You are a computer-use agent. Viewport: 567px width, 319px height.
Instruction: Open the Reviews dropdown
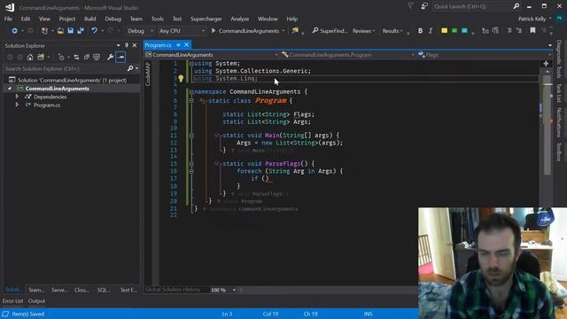point(363,31)
